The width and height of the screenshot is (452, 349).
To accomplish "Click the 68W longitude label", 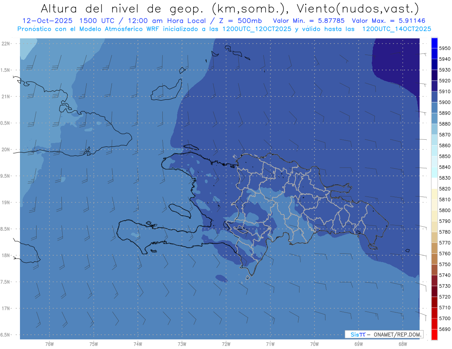I will coord(402,344).
